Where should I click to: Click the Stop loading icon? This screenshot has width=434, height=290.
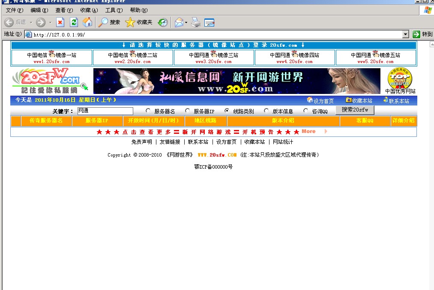coord(60,22)
